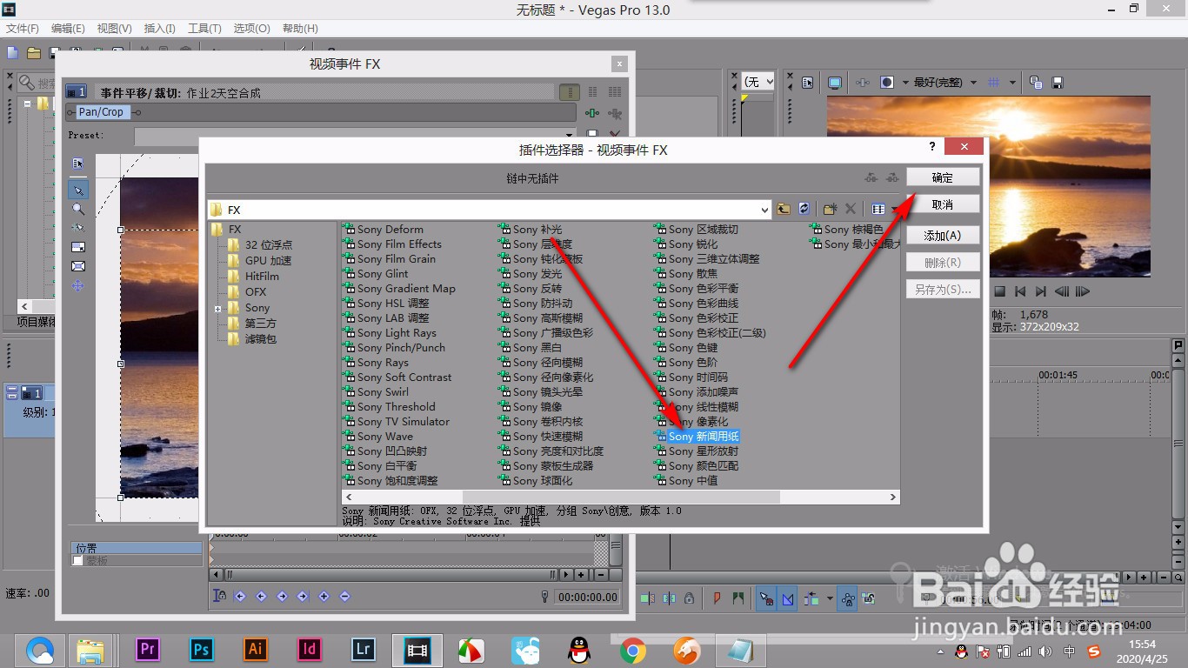Open the OFX folder in the tree
This screenshot has height=668, width=1188.
(247, 291)
